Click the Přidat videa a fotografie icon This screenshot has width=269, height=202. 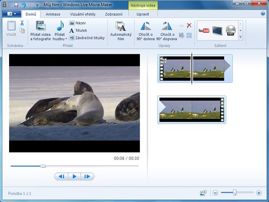(x=41, y=26)
